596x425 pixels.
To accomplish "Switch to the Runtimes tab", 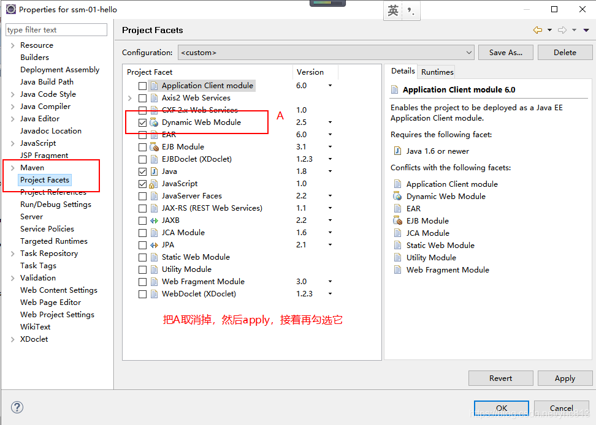I will click(437, 72).
